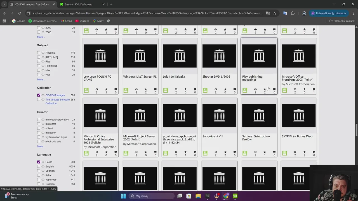358x201 pixels.
Task: Open Play publishing magazines link
Action: coord(252,78)
